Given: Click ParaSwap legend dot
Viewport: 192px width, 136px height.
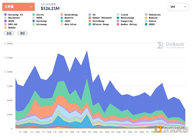Looking at the screenshot, I should click(x=90, y=21).
